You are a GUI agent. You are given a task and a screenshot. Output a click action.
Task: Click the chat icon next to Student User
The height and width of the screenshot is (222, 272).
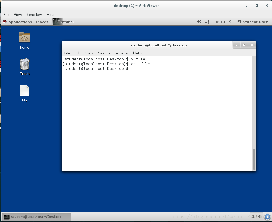click(x=240, y=21)
